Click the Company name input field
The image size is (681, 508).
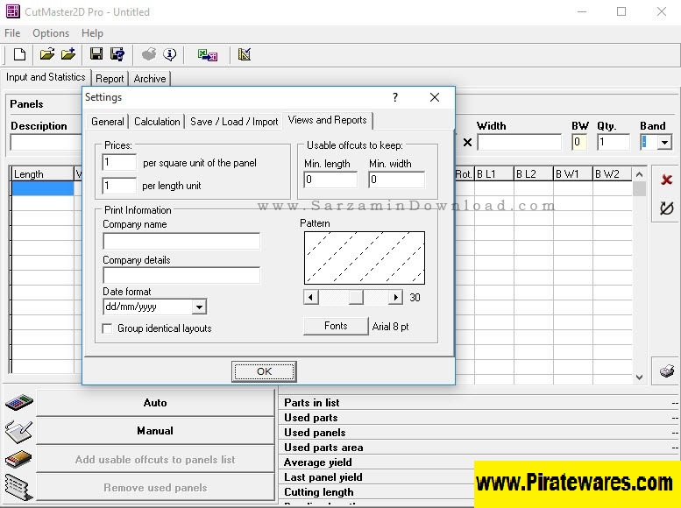pyautogui.click(x=181, y=241)
